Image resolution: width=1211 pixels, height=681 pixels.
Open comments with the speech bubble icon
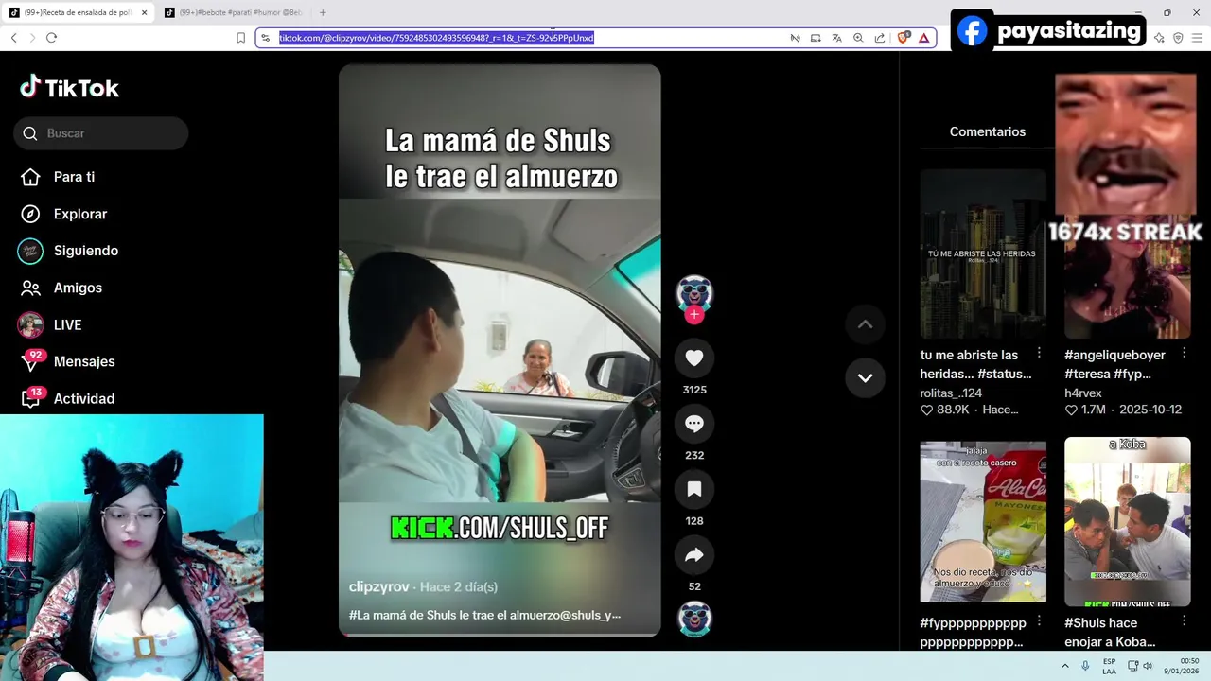(x=694, y=424)
